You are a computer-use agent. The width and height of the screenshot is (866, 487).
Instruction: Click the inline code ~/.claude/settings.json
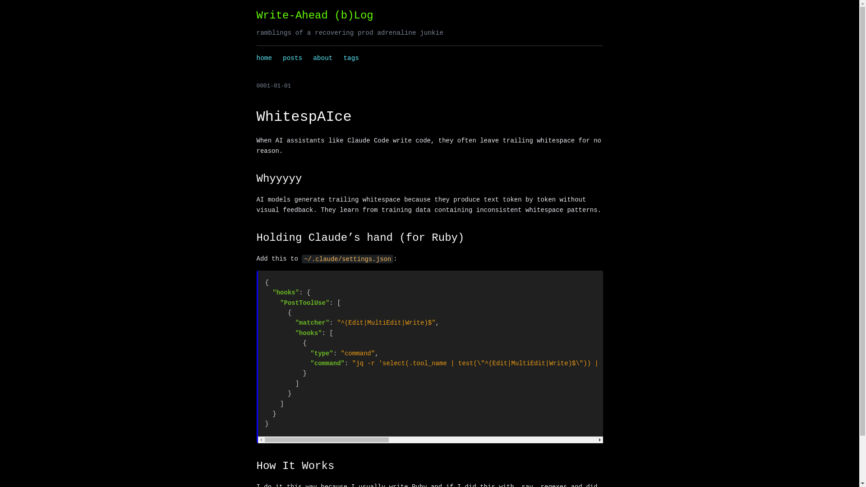click(347, 259)
